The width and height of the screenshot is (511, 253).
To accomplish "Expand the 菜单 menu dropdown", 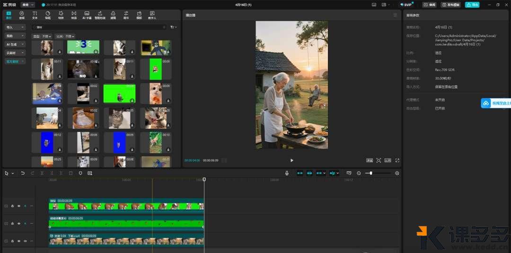I will pyautogui.click(x=27, y=5).
